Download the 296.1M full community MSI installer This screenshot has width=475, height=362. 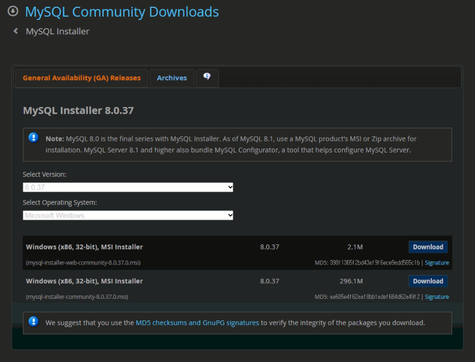[428, 281]
